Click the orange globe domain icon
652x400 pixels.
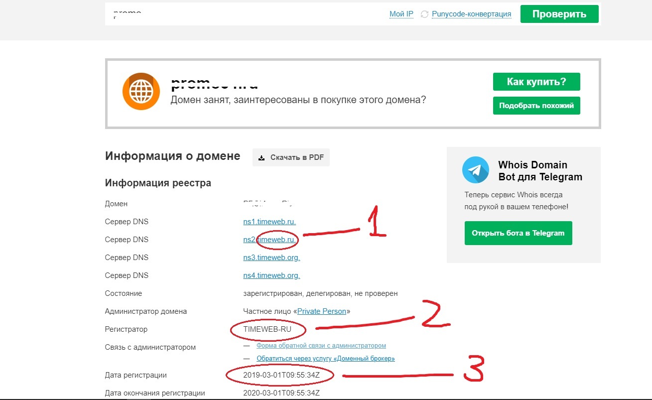coord(140,91)
